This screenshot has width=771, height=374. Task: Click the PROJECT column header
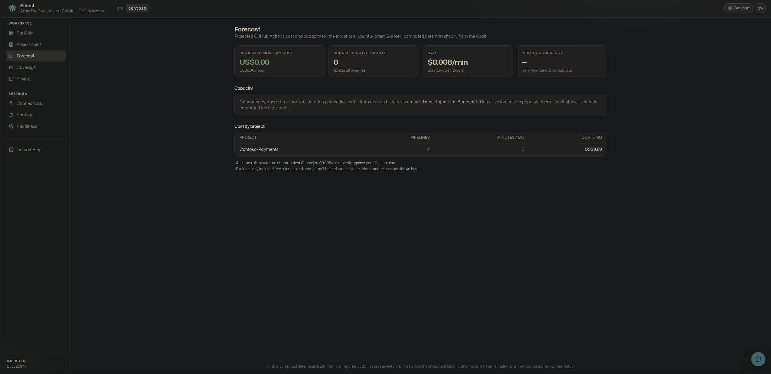[248, 138]
